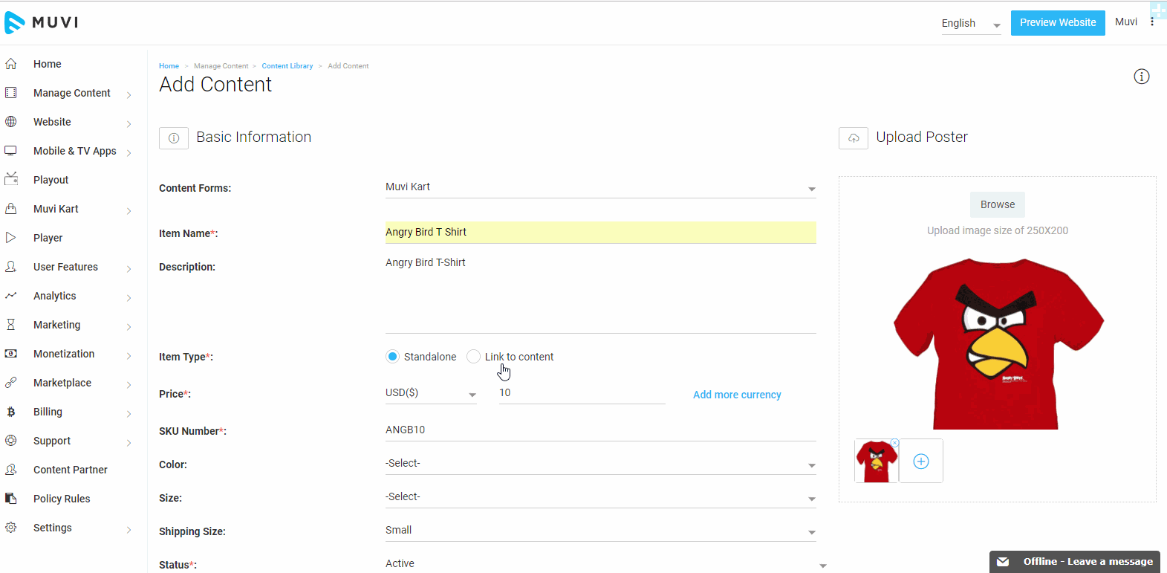
Task: Open Home in the sidebar
Action: pyautogui.click(x=48, y=64)
